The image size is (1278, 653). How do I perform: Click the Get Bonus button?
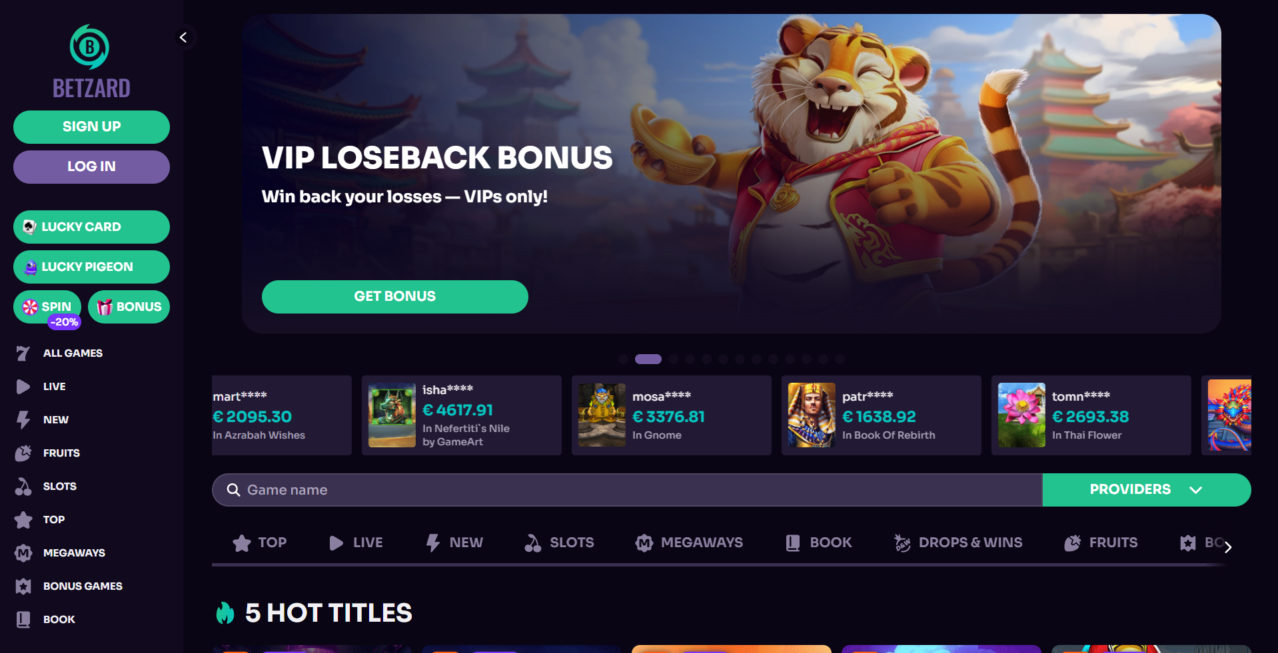point(394,297)
